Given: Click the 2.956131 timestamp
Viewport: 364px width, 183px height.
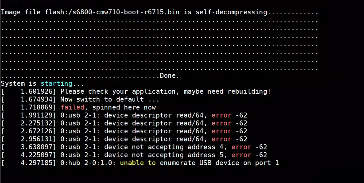Looking at the screenshot, I should (x=38, y=139).
